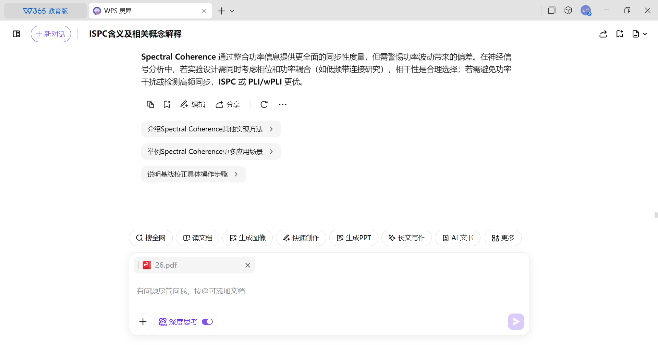The width and height of the screenshot is (658, 345).
Task: Focus the message input field
Action: (x=329, y=291)
